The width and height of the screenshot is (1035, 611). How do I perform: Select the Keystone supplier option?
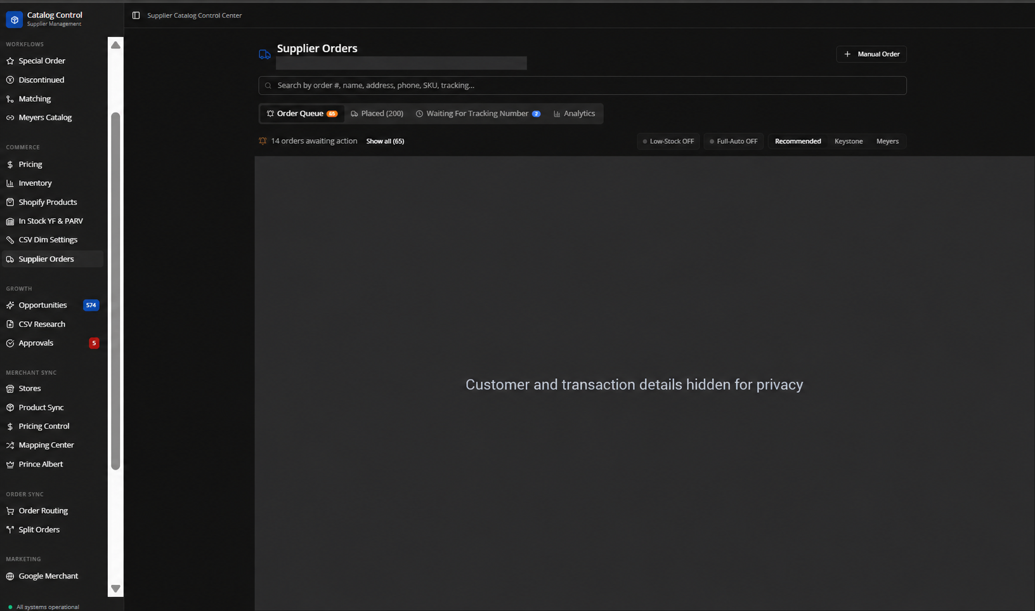tap(849, 141)
